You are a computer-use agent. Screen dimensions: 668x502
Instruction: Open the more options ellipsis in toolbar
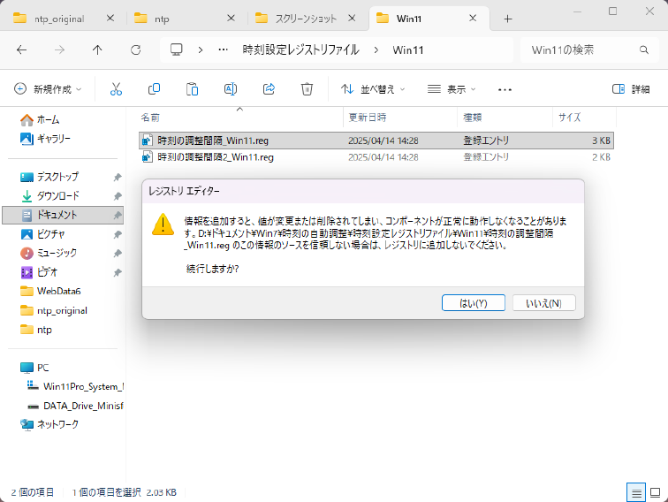pyautogui.click(x=505, y=89)
